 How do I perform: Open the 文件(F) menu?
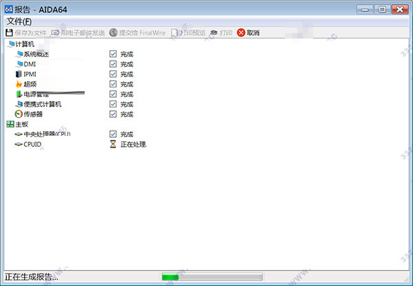pyautogui.click(x=19, y=21)
